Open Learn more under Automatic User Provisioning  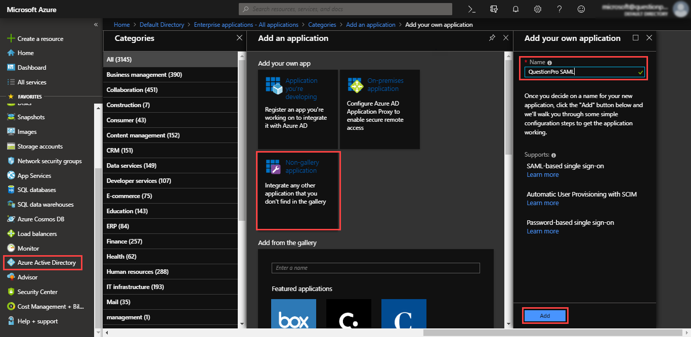[x=543, y=203]
